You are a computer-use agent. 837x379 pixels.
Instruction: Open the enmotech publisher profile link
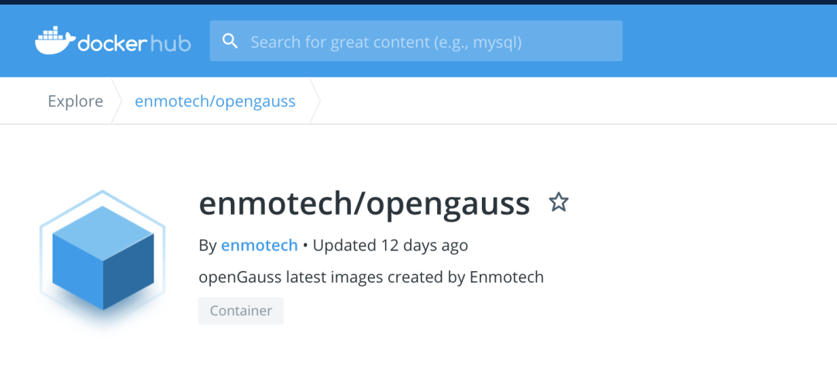[x=259, y=246]
